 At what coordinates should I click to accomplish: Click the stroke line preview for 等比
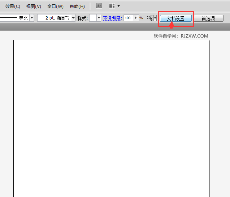click(9, 18)
